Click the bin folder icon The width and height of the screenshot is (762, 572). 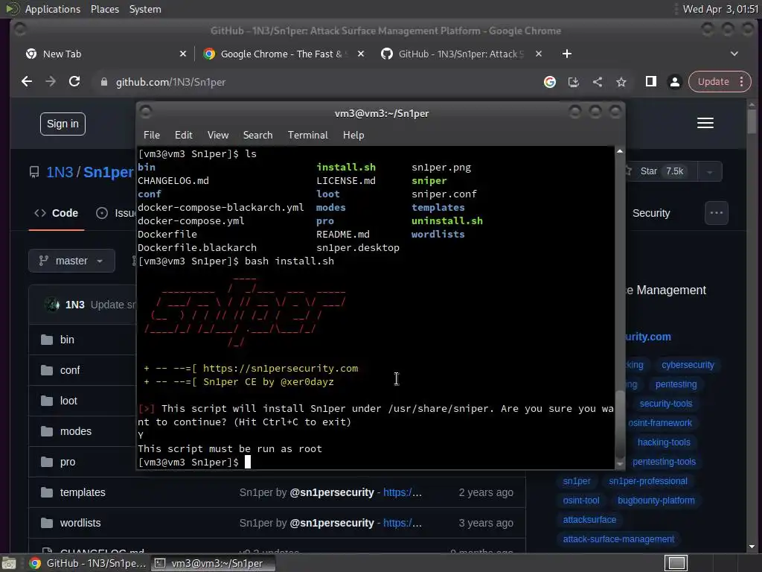[47, 340]
